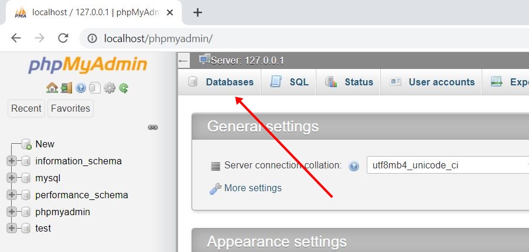The width and height of the screenshot is (529, 252).
Task: Open the User accounts tab
Action: (x=431, y=82)
